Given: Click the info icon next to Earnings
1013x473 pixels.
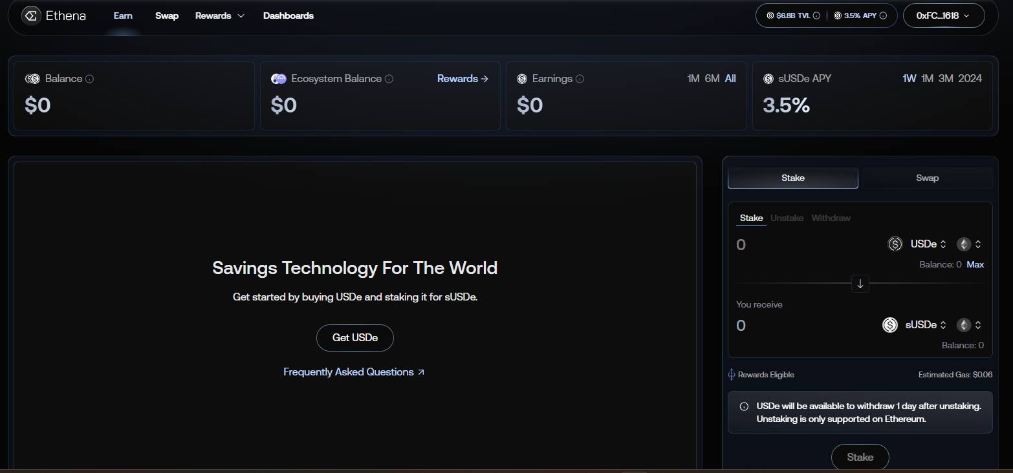Looking at the screenshot, I should point(580,79).
